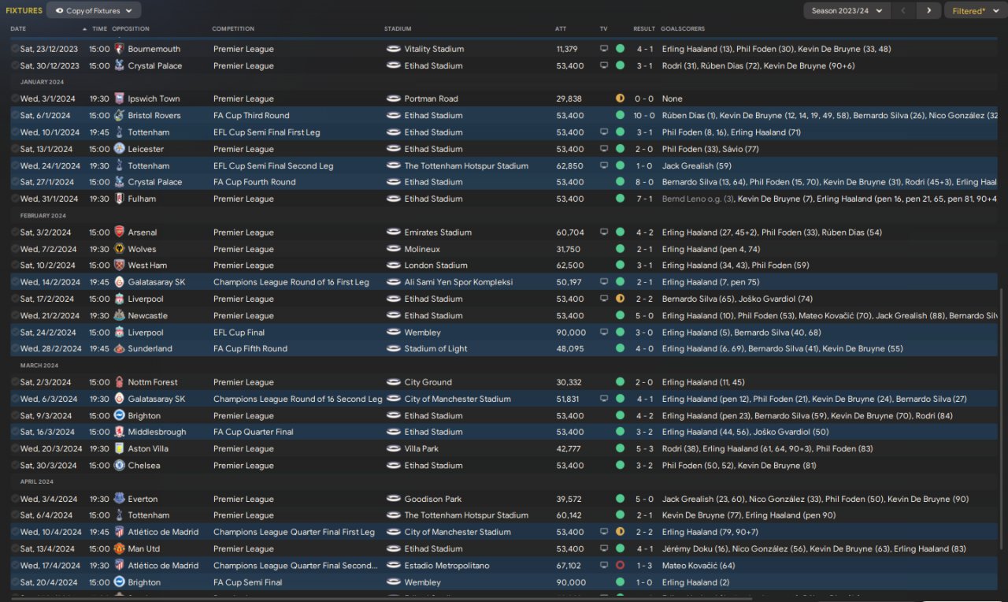Click the Molineux stadium name

(x=422, y=249)
